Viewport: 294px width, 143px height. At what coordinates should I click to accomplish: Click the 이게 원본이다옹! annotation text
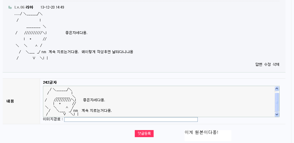(201, 132)
